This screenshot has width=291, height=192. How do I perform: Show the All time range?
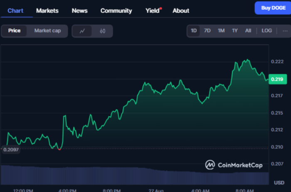pyautogui.click(x=248, y=31)
